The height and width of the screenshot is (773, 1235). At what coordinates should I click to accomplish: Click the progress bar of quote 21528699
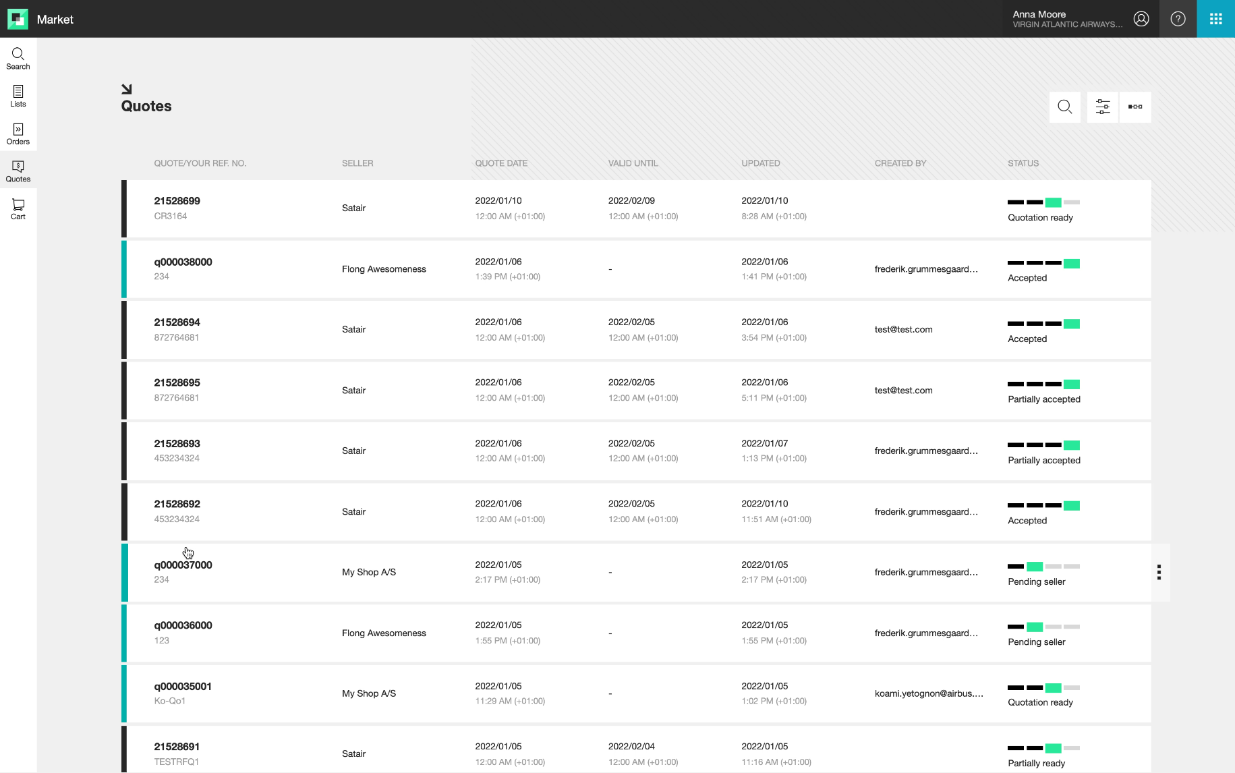[1043, 202]
